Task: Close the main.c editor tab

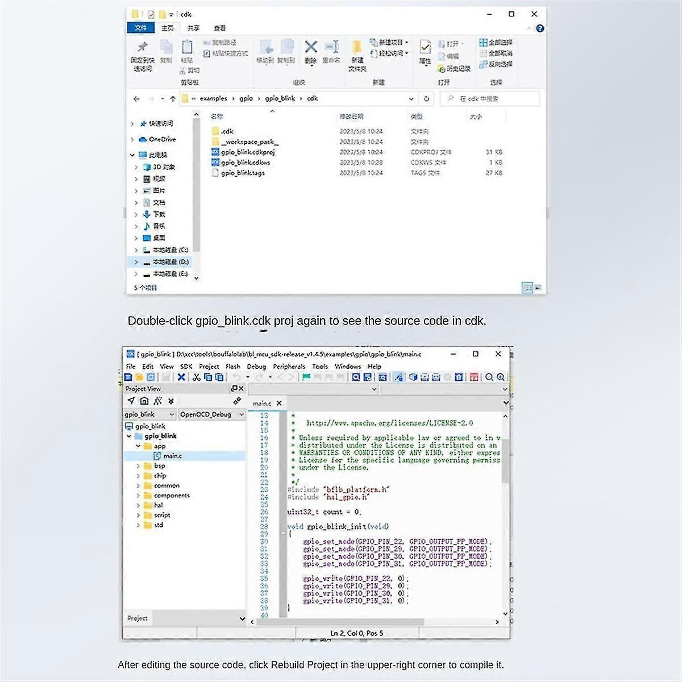Action: [279, 404]
